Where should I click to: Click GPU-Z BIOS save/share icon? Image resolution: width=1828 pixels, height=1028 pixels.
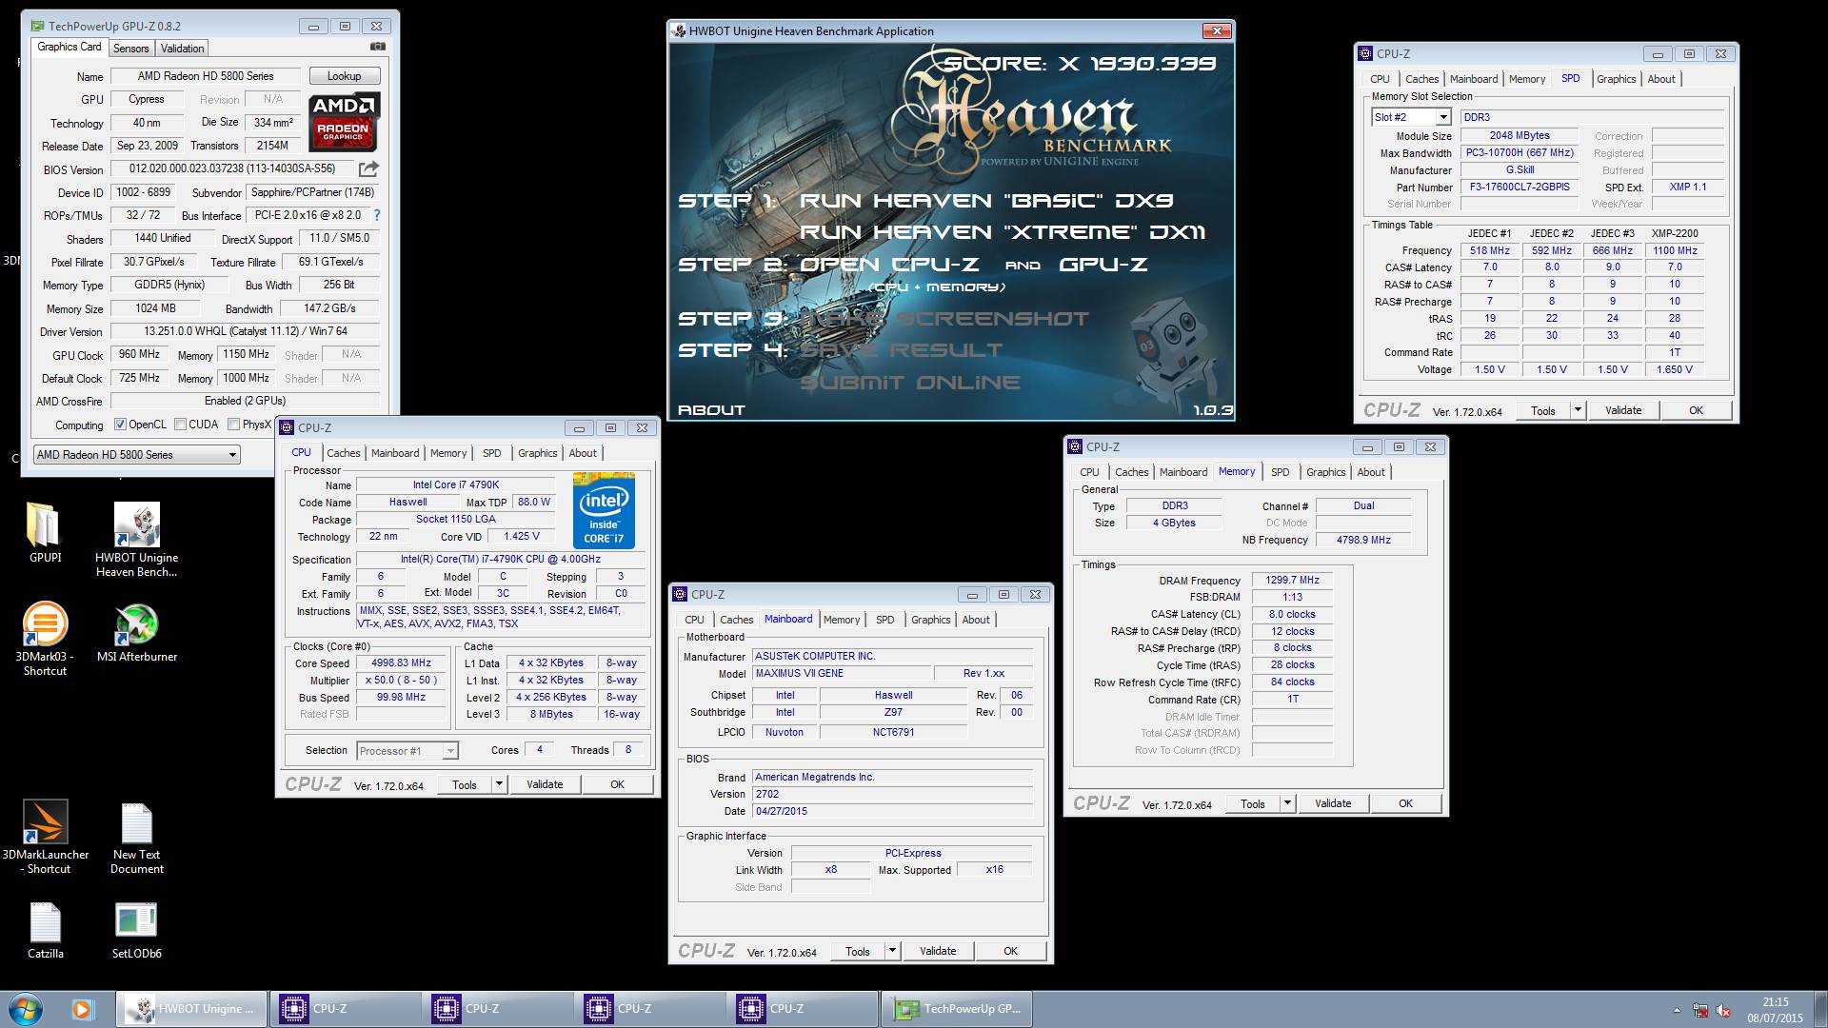[368, 169]
